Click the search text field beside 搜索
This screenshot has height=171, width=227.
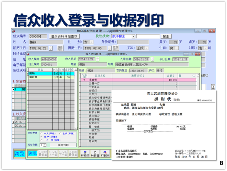click(148, 36)
